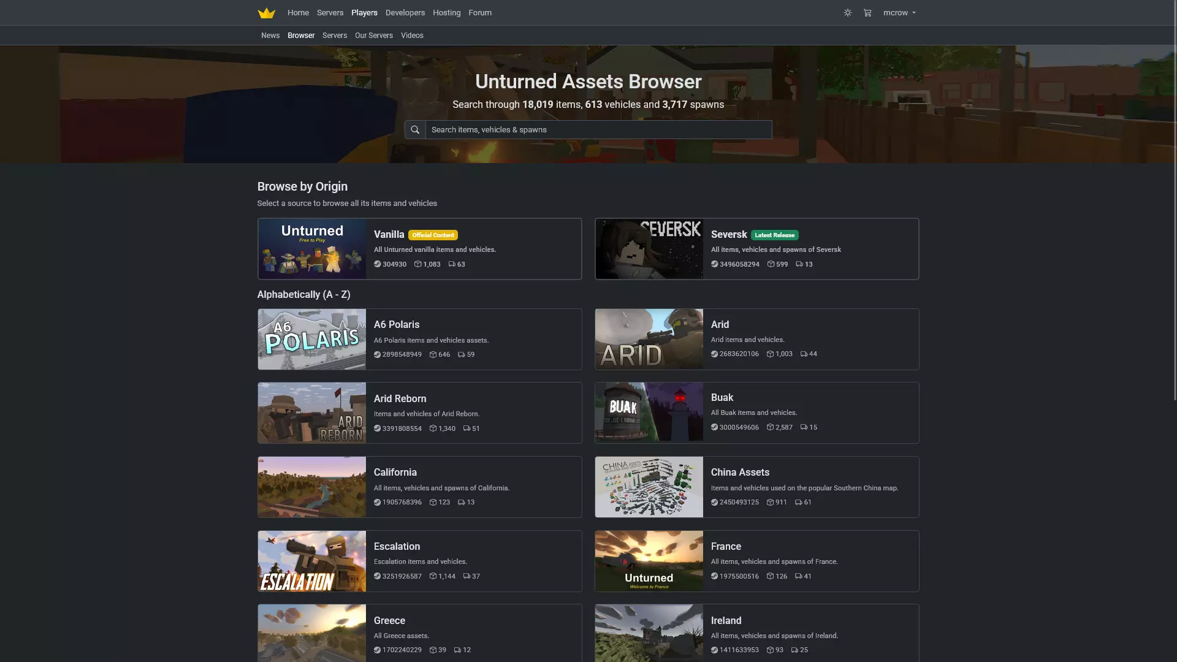Open the Developers menu item
The height and width of the screenshot is (662, 1177).
pyautogui.click(x=405, y=13)
